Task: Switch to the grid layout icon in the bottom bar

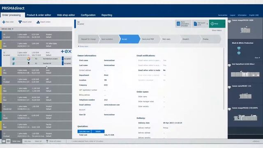Action: [x=8, y=141]
